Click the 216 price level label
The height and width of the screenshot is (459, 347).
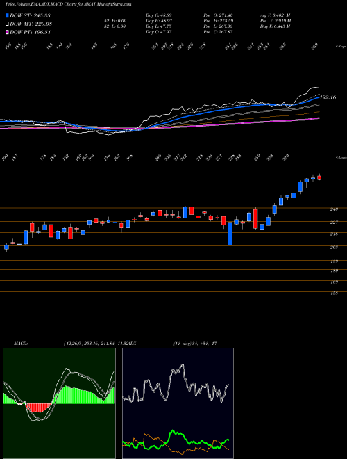tap(334, 234)
